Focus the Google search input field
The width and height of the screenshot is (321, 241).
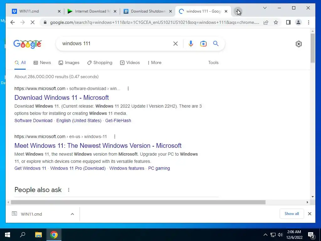click(116, 43)
